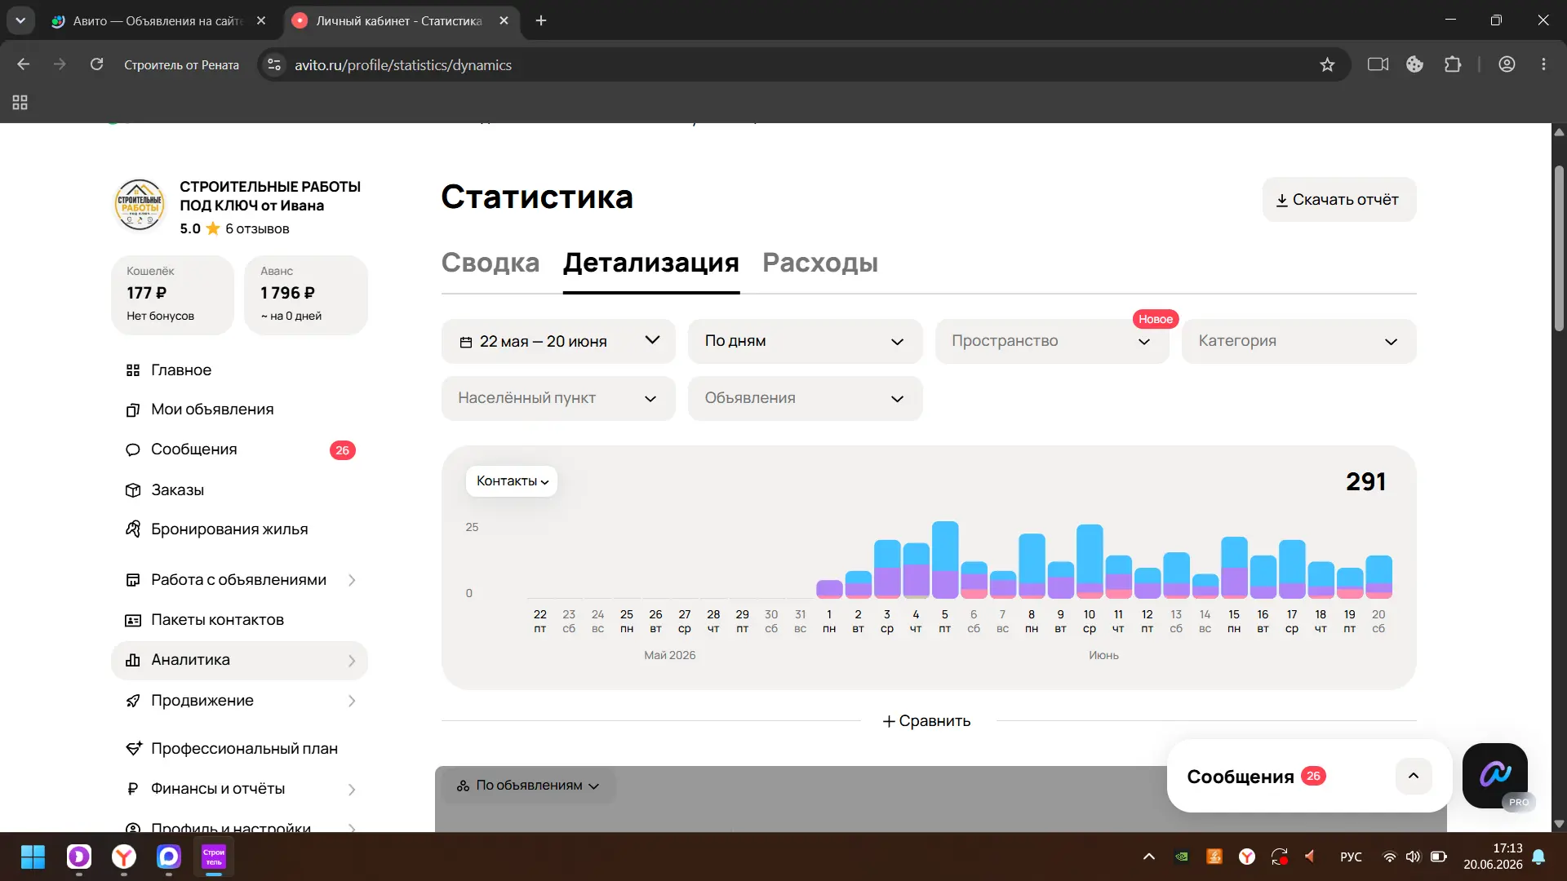The image size is (1567, 881).
Task: Open the Пространство filter dropdown
Action: click(1052, 341)
